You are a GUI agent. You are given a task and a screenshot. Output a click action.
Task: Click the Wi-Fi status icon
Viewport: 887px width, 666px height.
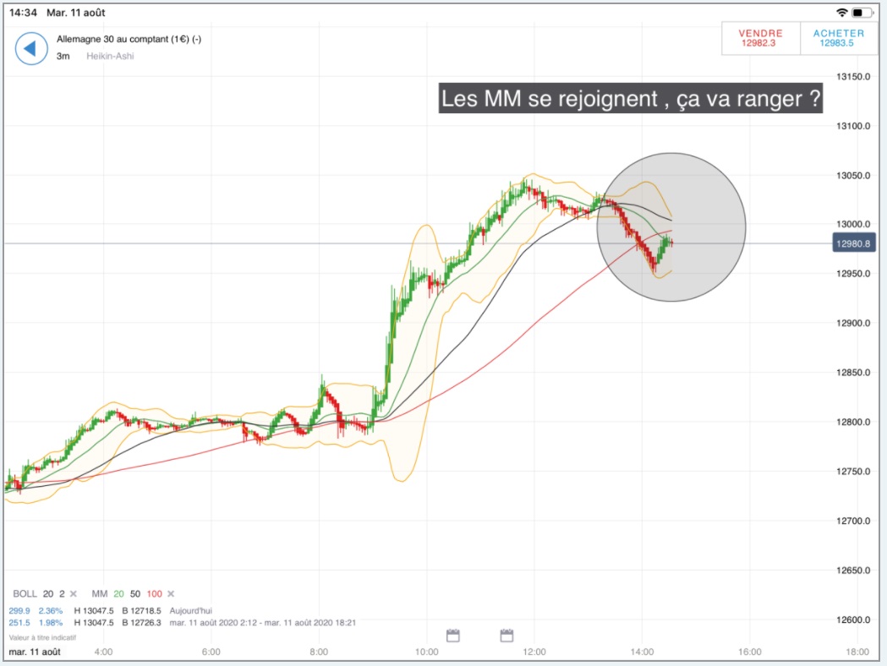(841, 13)
